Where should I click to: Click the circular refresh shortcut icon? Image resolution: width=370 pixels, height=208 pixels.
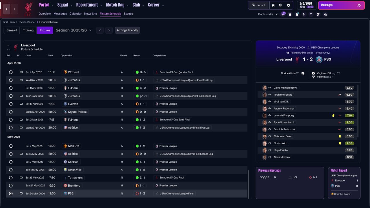click(x=311, y=14)
